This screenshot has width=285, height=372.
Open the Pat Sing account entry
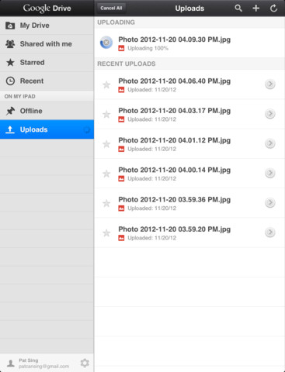39,363
